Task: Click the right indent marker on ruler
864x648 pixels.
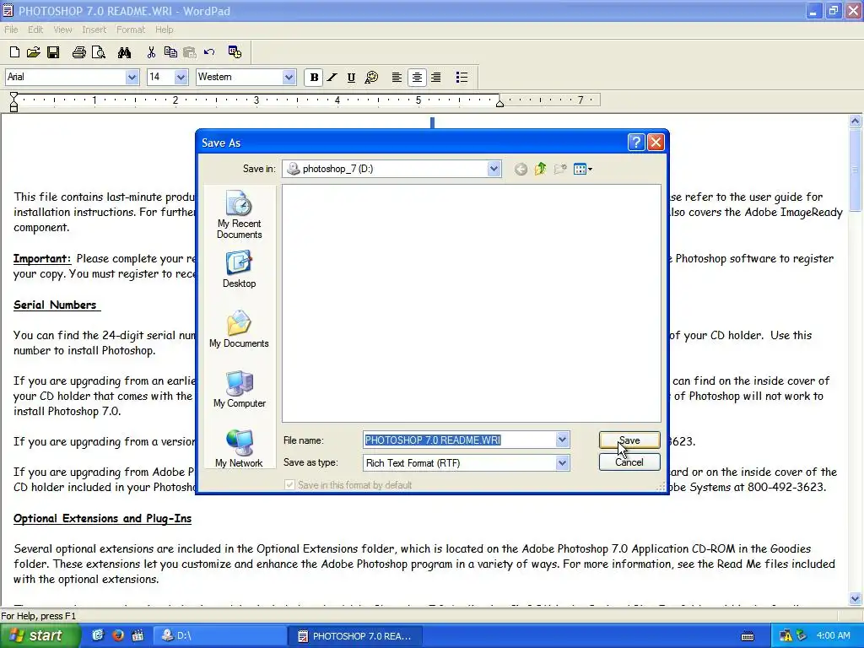Action: coord(499,102)
